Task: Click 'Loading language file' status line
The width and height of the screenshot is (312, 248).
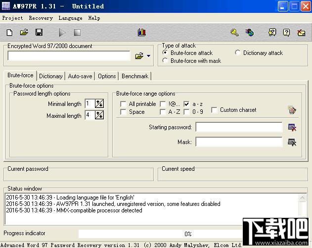Action: pos(70,198)
